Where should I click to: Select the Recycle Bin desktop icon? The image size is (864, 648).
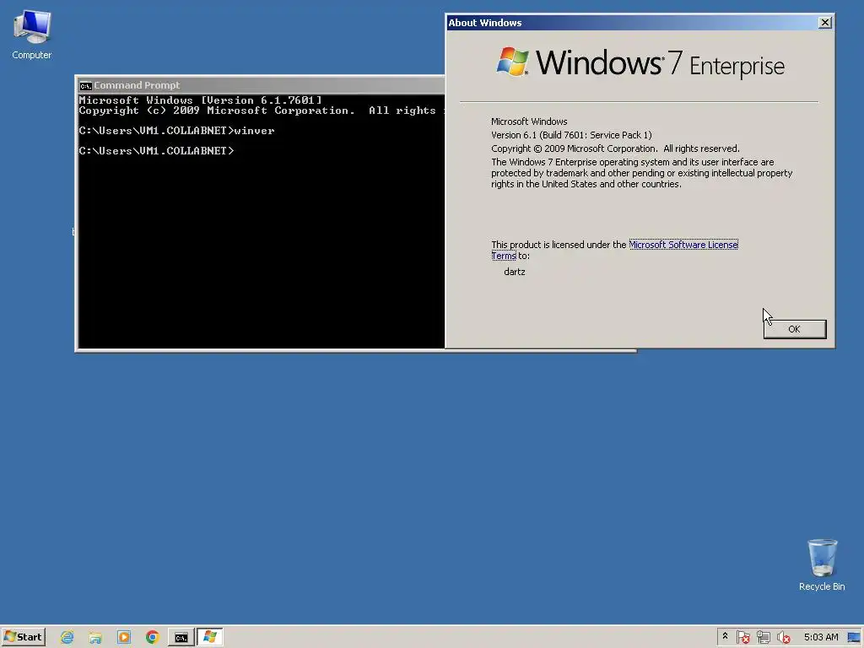tap(822, 565)
